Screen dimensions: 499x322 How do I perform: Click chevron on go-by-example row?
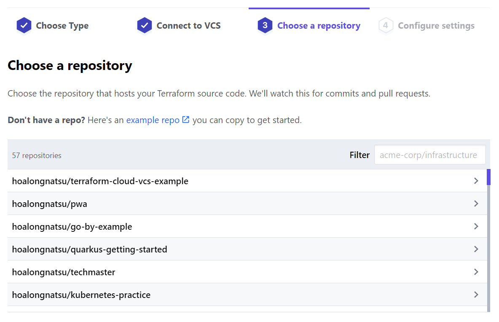click(x=476, y=226)
